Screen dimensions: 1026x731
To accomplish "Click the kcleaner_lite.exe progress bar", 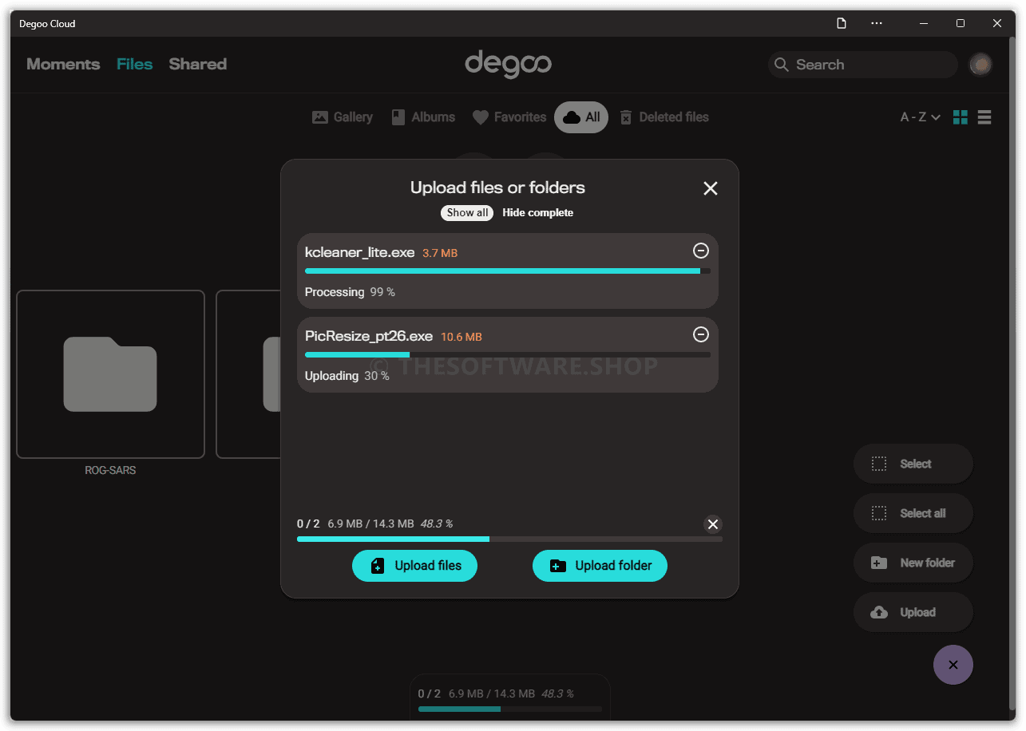I will click(508, 271).
